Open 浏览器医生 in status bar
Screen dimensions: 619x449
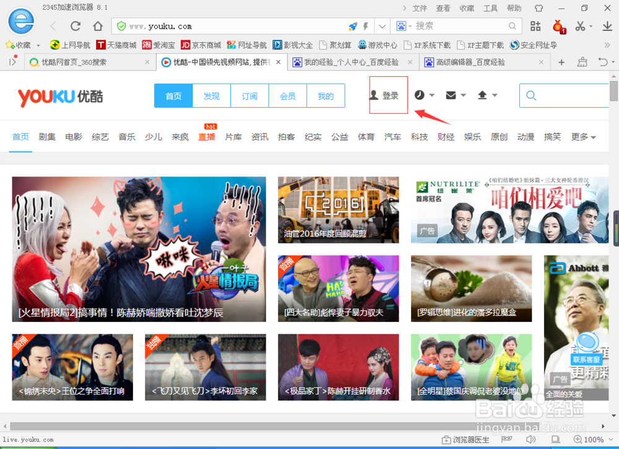[x=465, y=440]
